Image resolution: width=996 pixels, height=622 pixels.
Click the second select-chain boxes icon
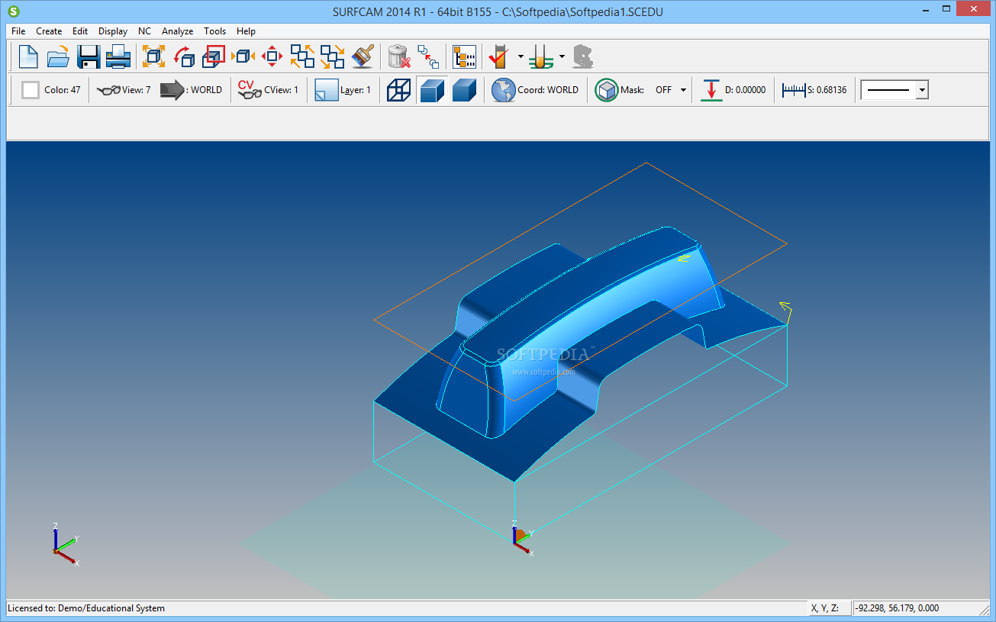click(332, 56)
